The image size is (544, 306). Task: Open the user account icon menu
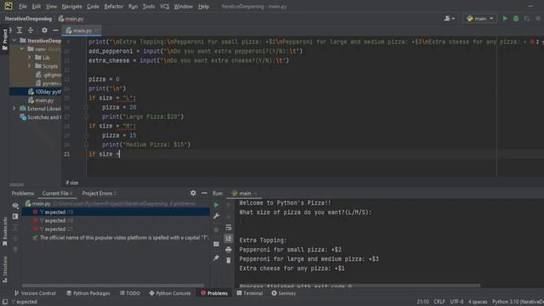tap(449, 19)
